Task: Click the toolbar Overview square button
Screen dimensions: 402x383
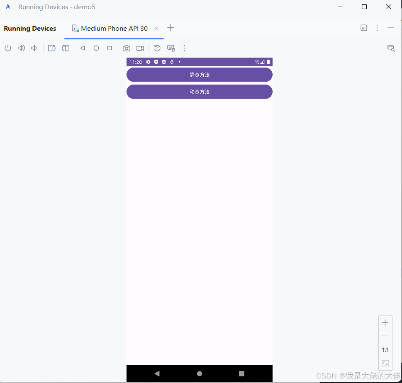Action: pyautogui.click(x=110, y=48)
